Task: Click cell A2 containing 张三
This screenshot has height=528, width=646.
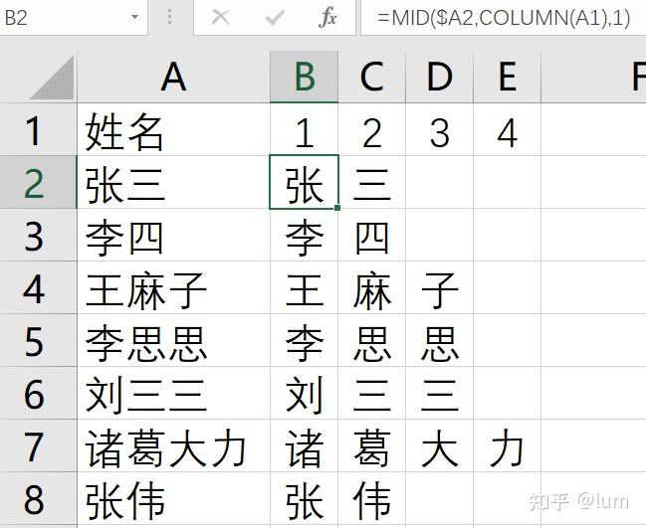Action: 173,182
